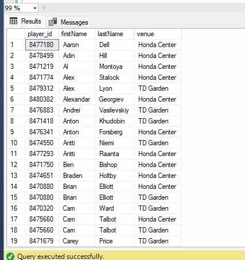Click the Results grid icon
The height and width of the screenshot is (260, 245).
tap(13, 21)
